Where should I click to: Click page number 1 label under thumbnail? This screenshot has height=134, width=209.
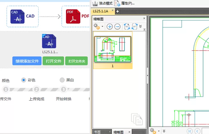[x=113, y=66]
